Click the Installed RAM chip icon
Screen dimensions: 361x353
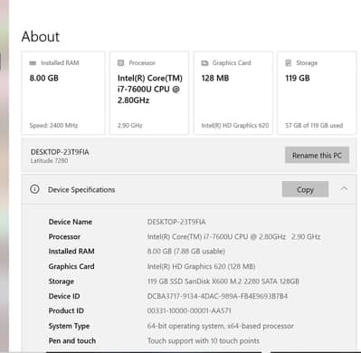(x=33, y=63)
